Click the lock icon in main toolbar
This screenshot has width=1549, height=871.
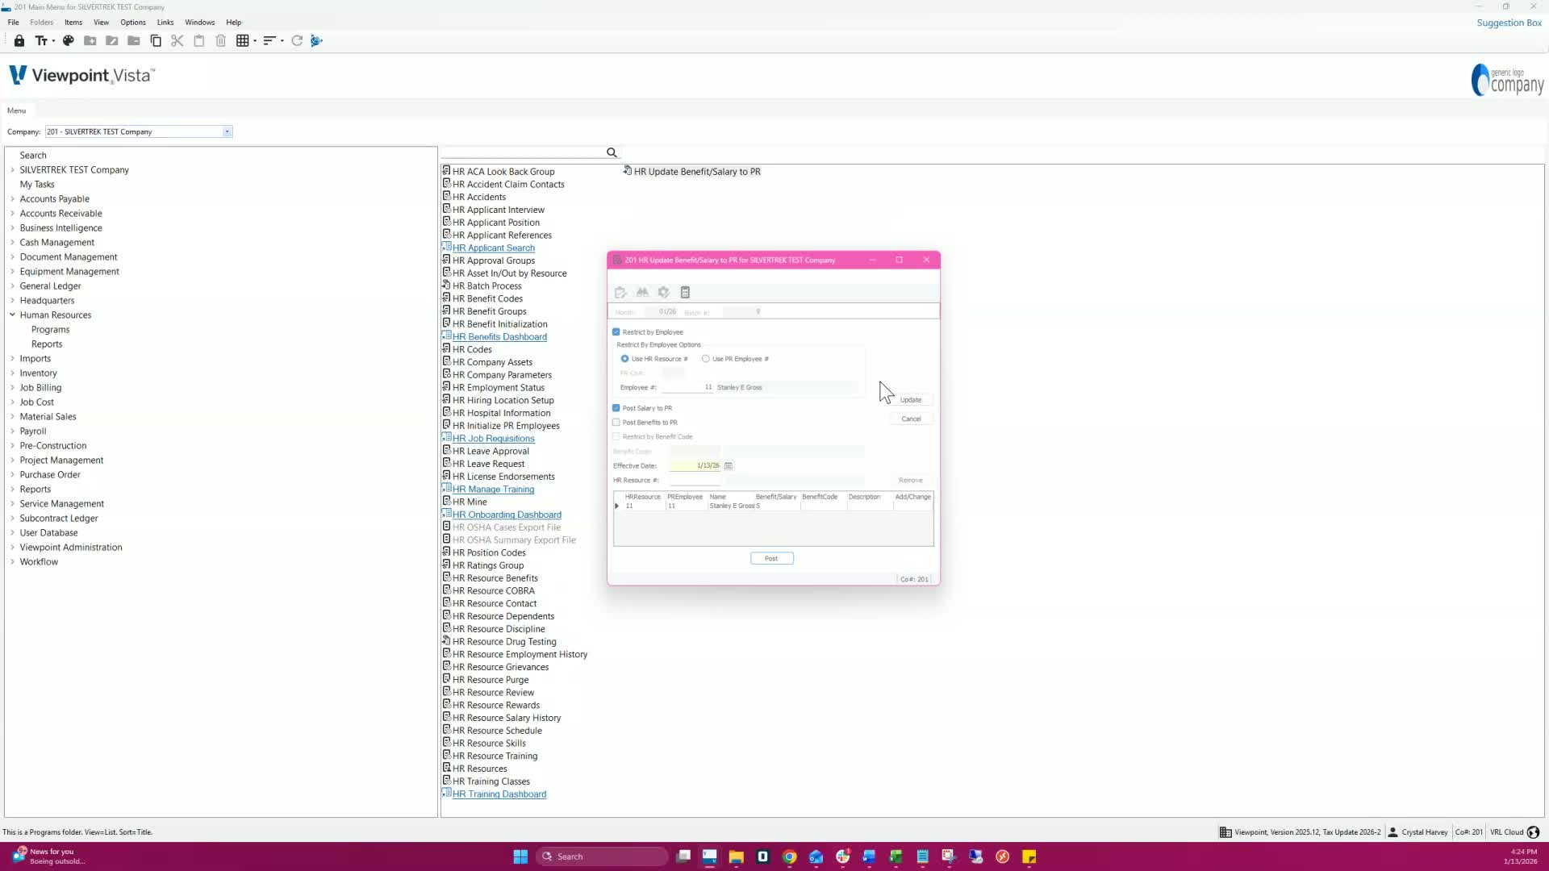click(x=19, y=40)
